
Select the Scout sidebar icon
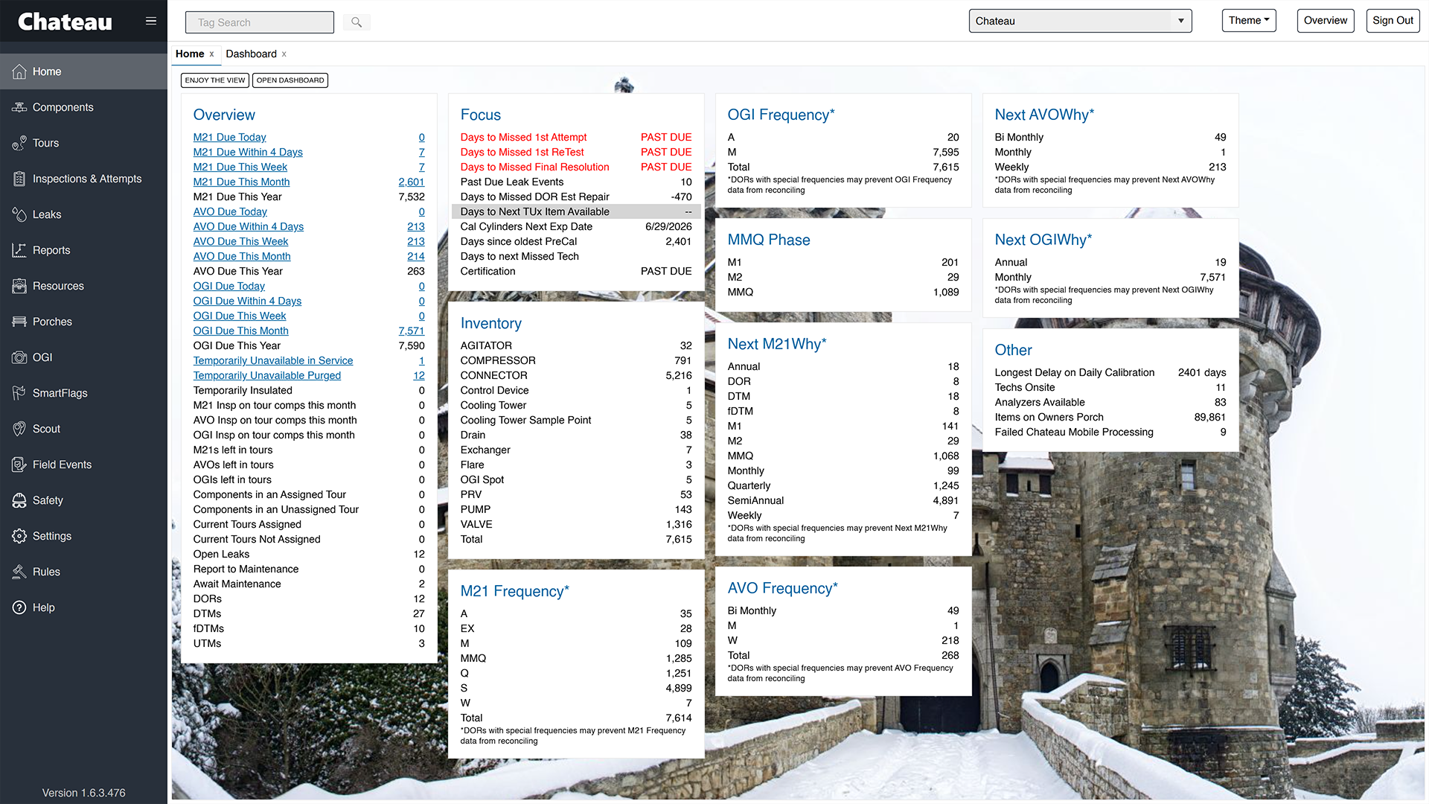coord(19,429)
